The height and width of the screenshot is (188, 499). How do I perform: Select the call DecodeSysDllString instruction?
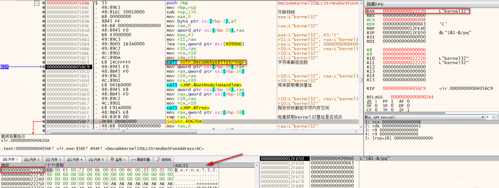[x=205, y=62]
